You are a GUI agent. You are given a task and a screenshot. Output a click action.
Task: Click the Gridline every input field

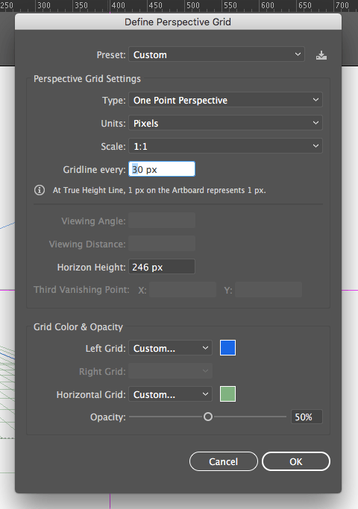162,169
